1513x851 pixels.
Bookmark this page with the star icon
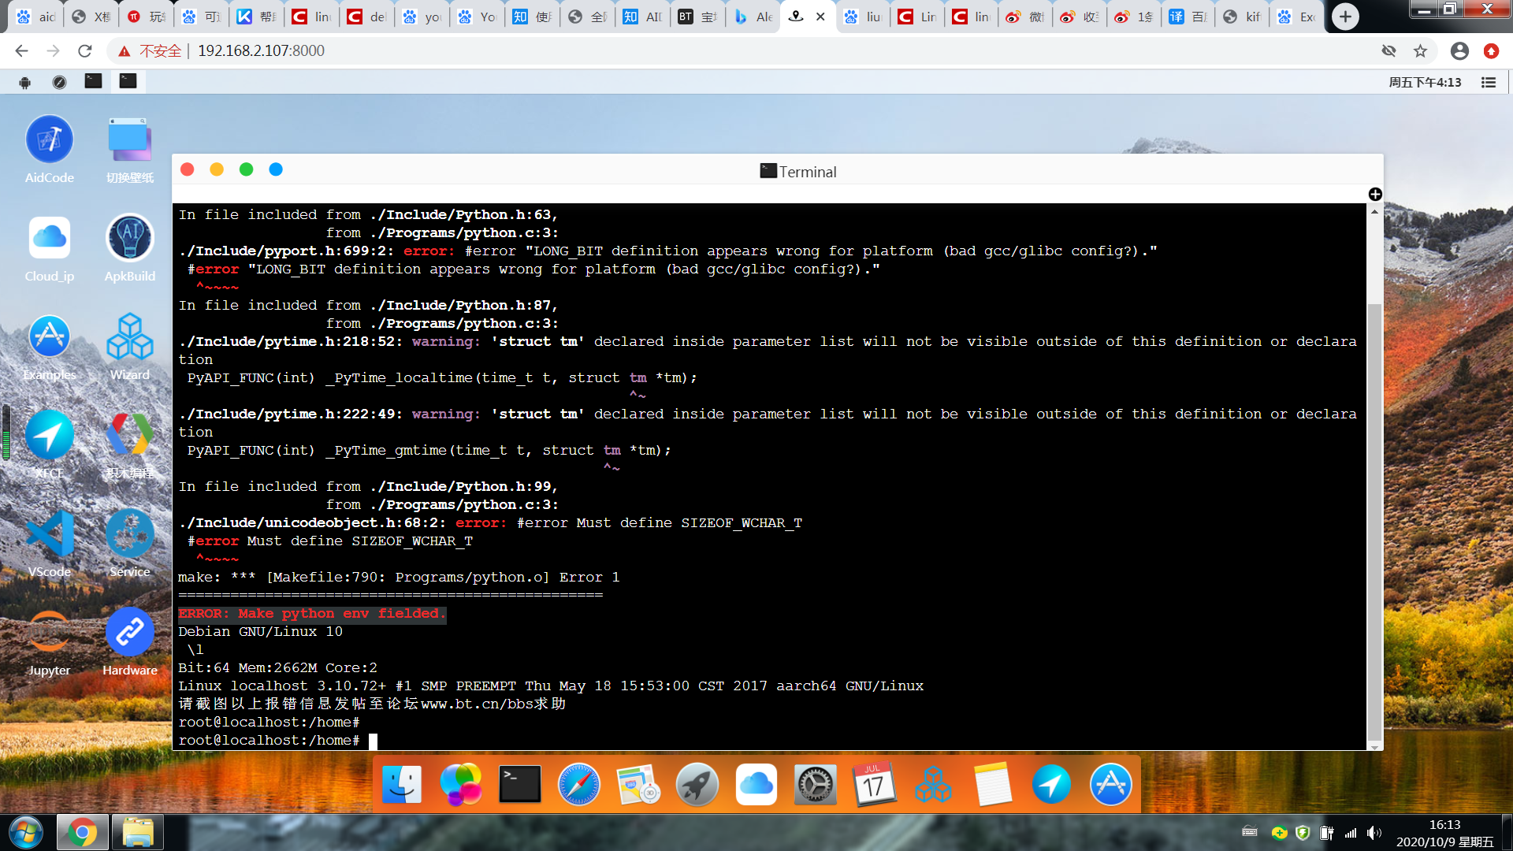pos(1420,51)
